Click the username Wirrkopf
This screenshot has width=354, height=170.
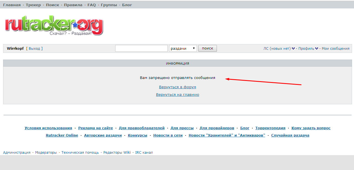[15, 49]
